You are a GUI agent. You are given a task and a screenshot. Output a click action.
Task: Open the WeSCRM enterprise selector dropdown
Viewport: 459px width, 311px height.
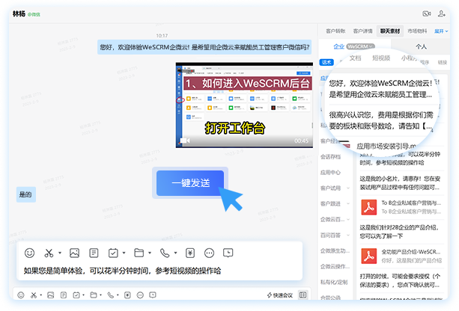pyautogui.click(x=361, y=46)
